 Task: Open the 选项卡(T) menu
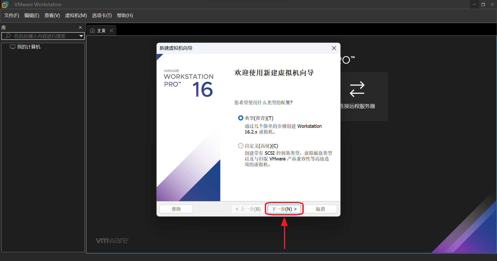[102, 16]
